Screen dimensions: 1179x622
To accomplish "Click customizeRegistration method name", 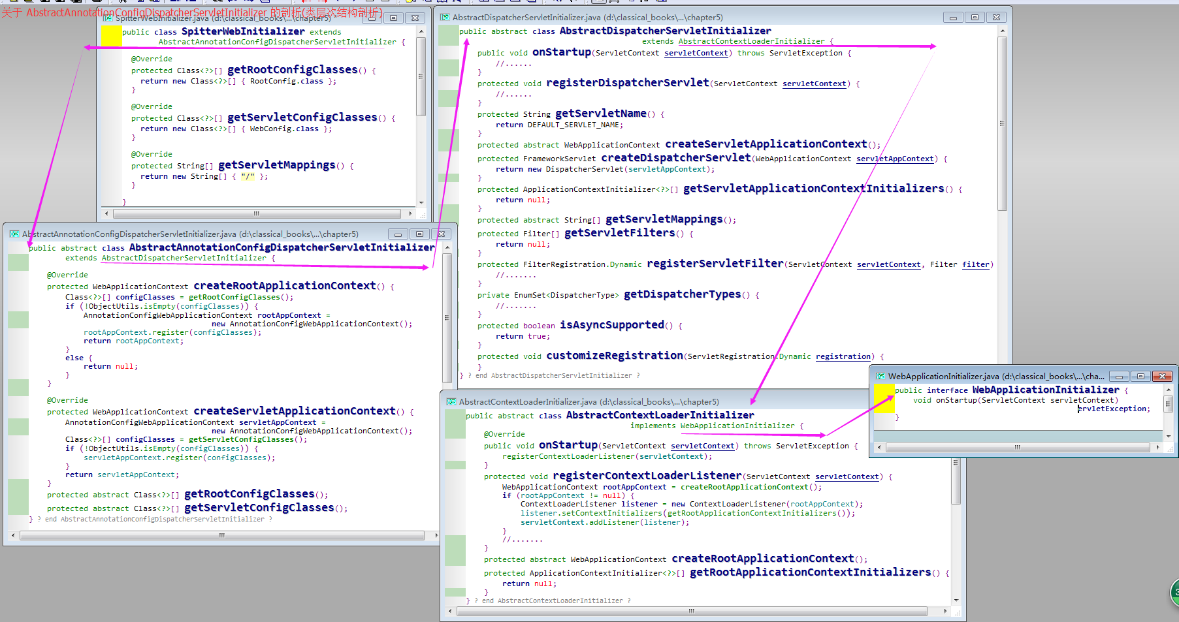I will 615,356.
